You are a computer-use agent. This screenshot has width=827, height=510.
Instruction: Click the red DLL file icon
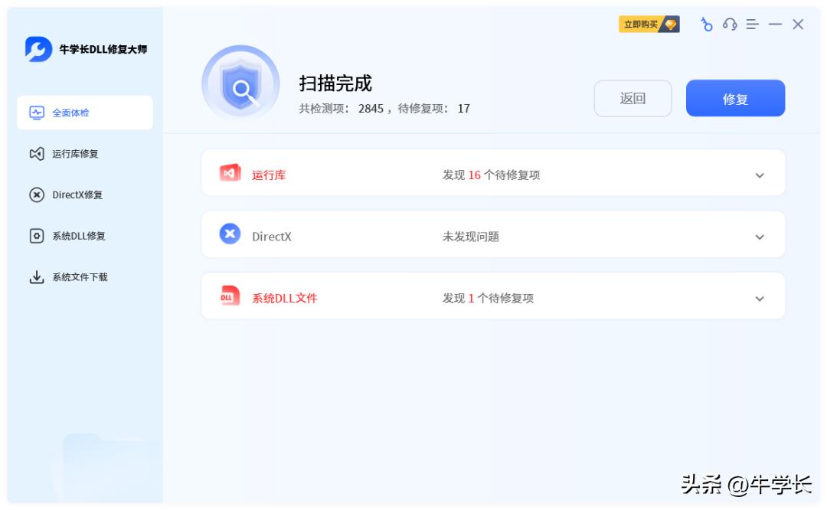pos(230,296)
